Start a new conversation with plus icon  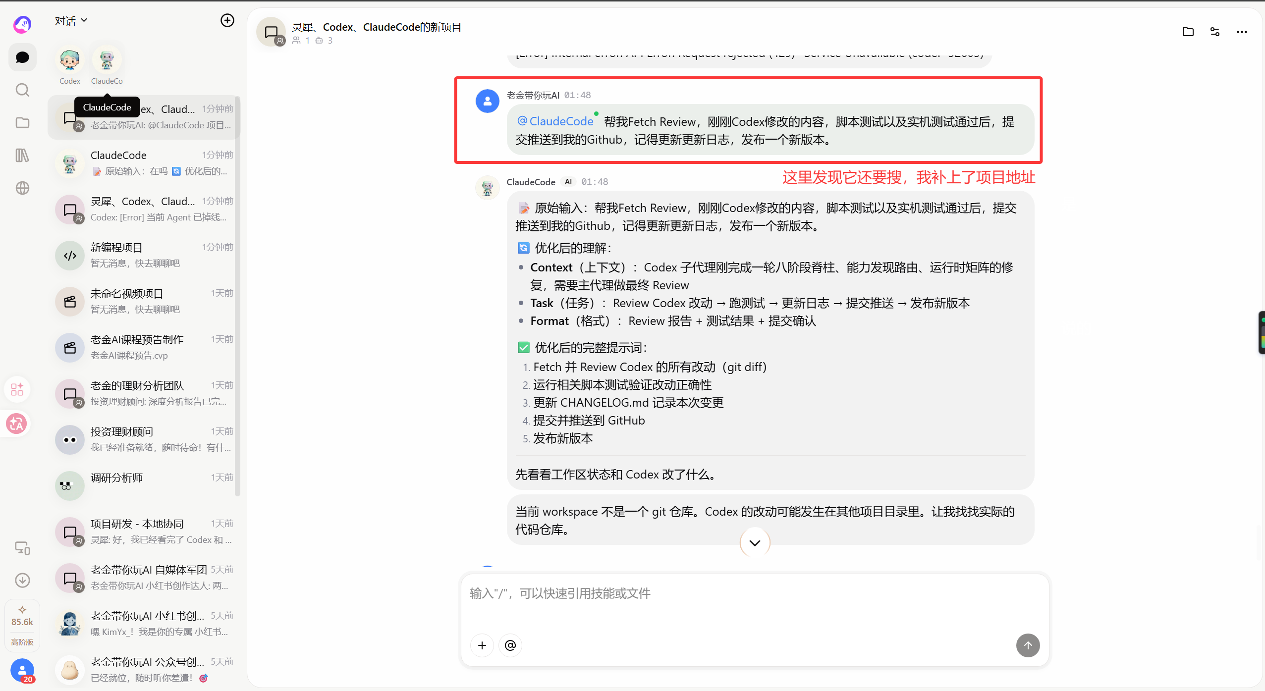pos(227,20)
